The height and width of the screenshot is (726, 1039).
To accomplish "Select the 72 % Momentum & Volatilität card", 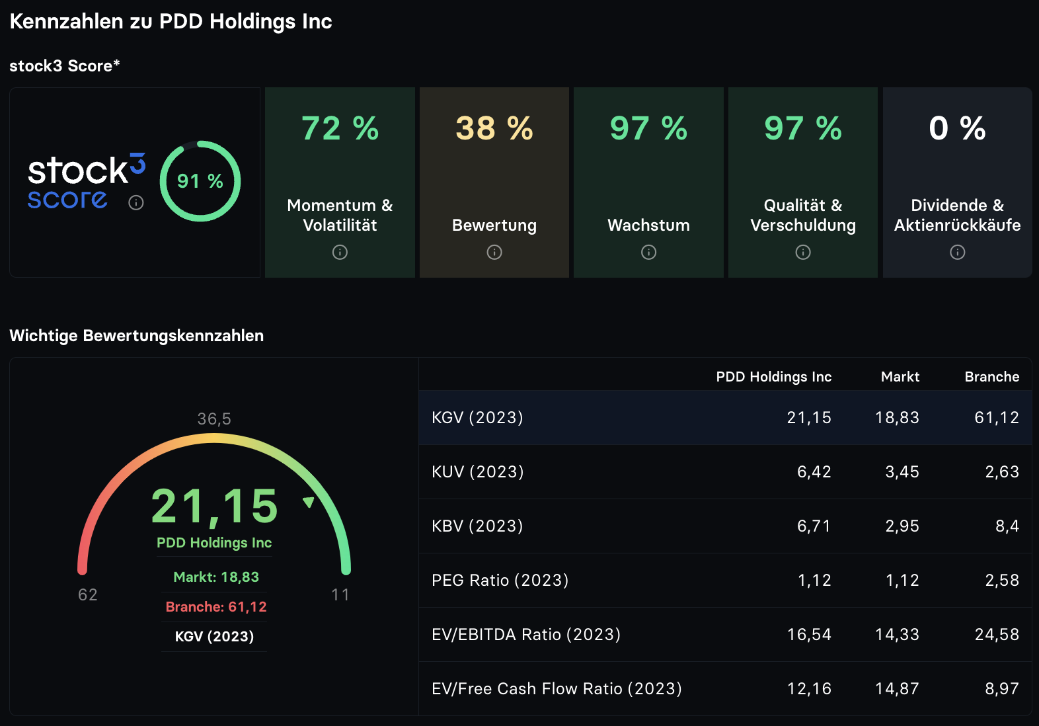I will click(x=340, y=182).
